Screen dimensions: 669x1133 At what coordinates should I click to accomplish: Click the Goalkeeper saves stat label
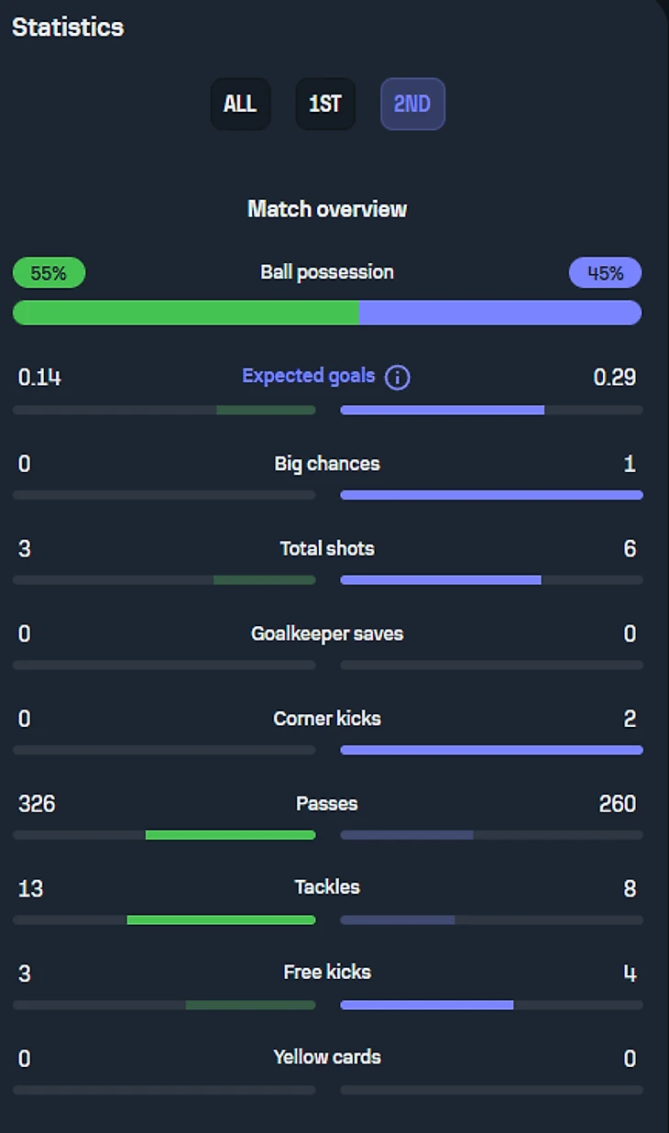tap(327, 633)
